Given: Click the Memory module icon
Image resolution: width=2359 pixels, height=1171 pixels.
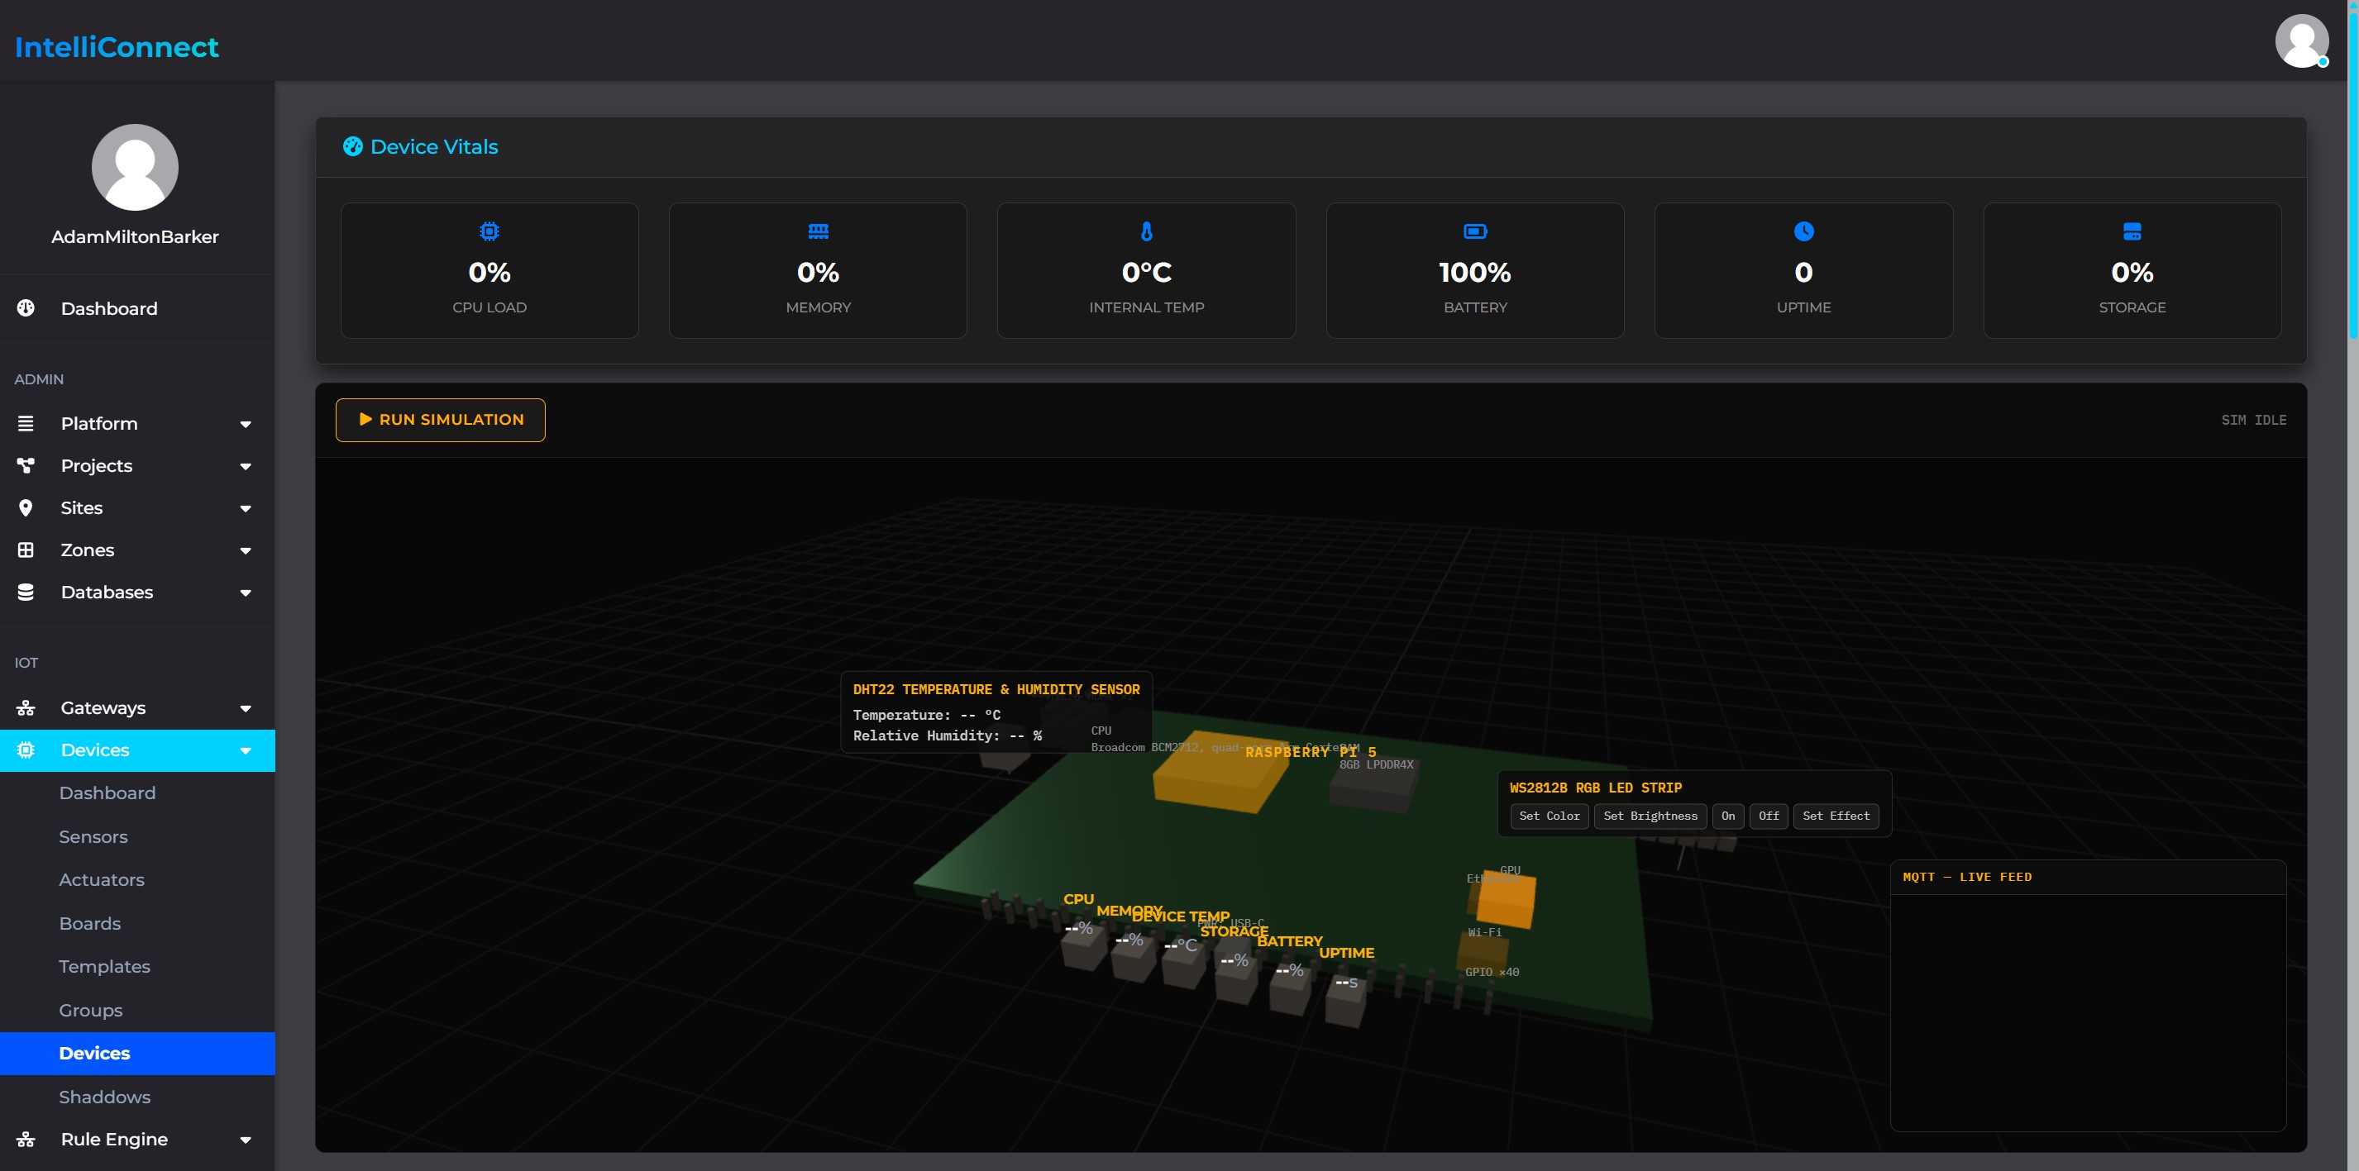Looking at the screenshot, I should coord(818,231).
